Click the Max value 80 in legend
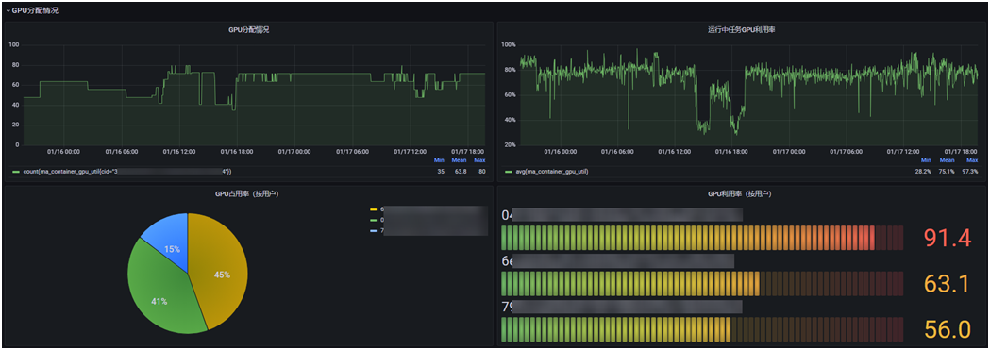The image size is (990, 350). coord(481,172)
